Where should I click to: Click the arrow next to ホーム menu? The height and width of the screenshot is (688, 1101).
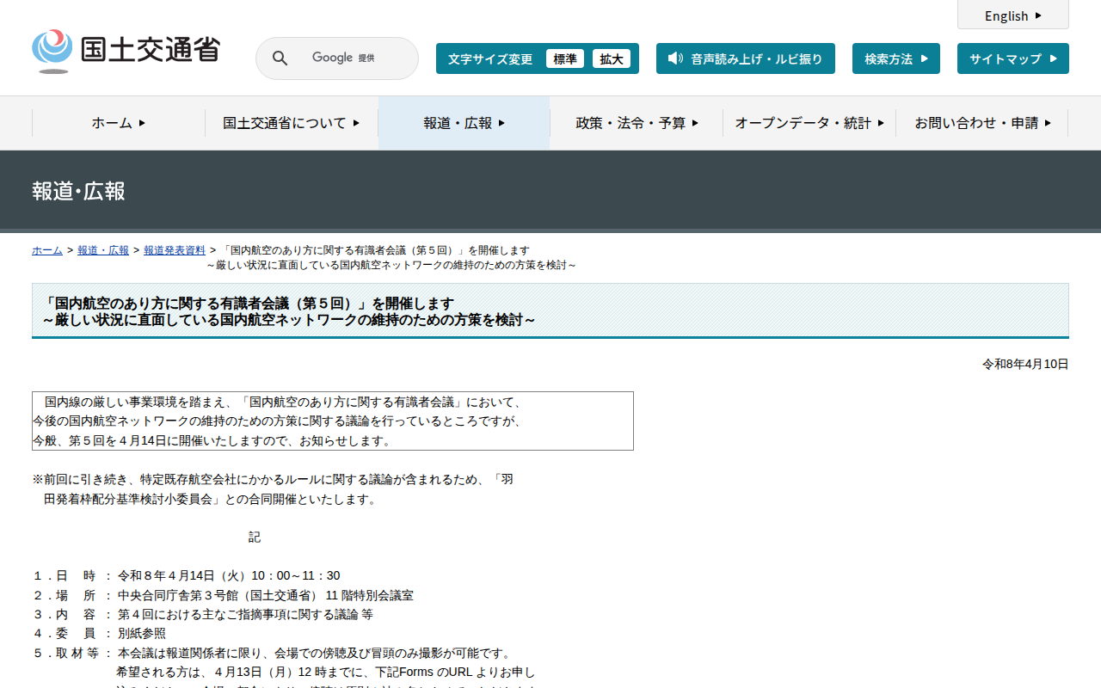[x=142, y=123]
